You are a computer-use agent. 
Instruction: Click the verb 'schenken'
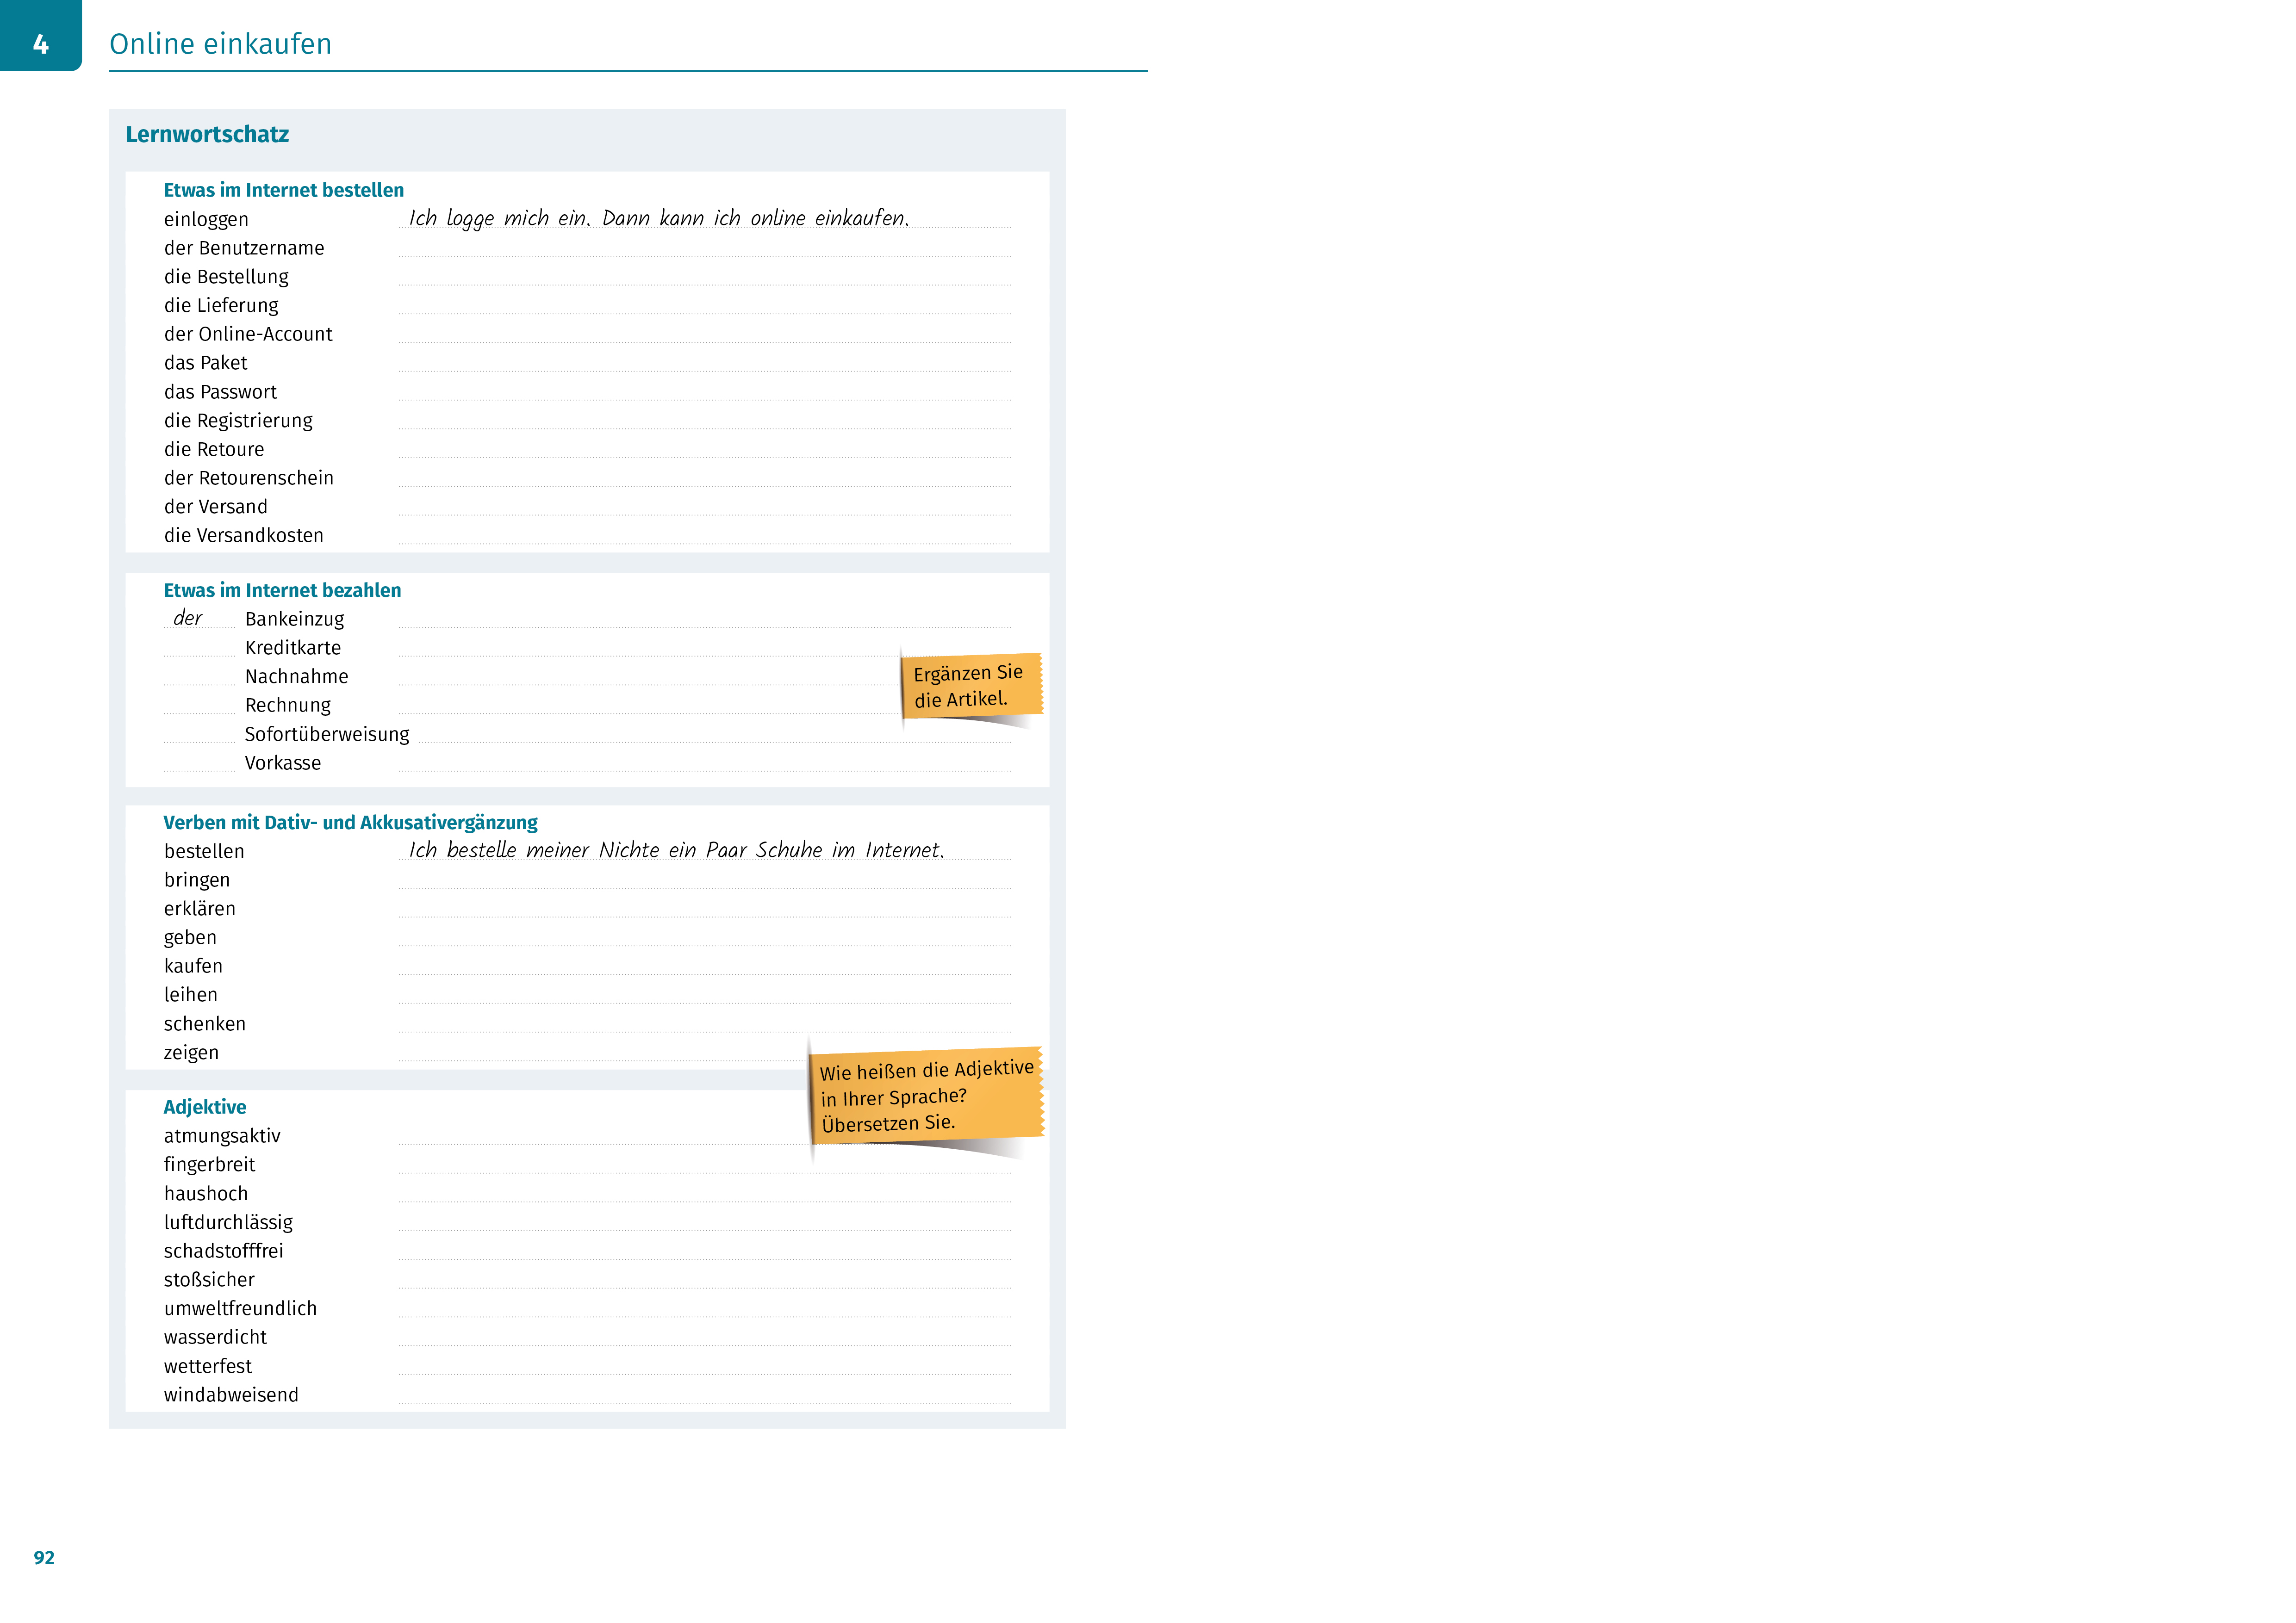(205, 1024)
